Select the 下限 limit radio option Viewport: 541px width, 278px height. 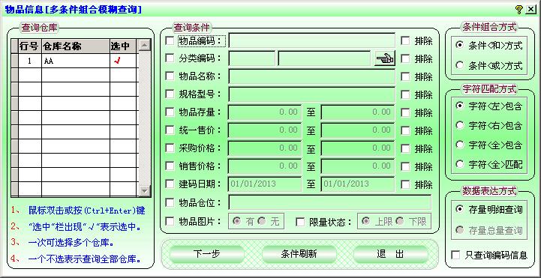pyautogui.click(x=399, y=222)
